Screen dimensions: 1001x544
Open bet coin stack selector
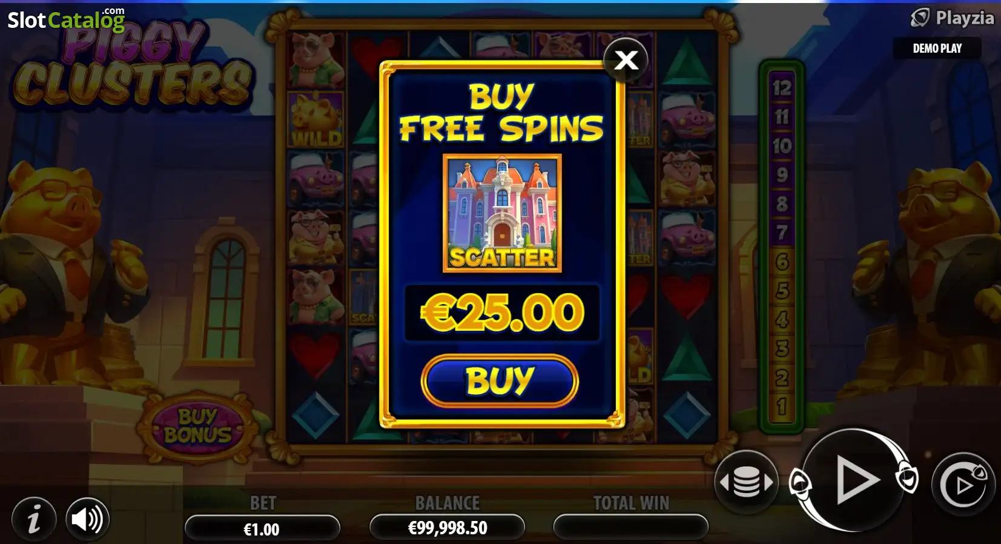[746, 483]
